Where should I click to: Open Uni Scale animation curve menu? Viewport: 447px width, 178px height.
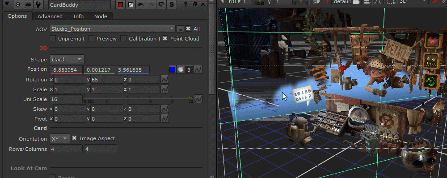[198, 99]
